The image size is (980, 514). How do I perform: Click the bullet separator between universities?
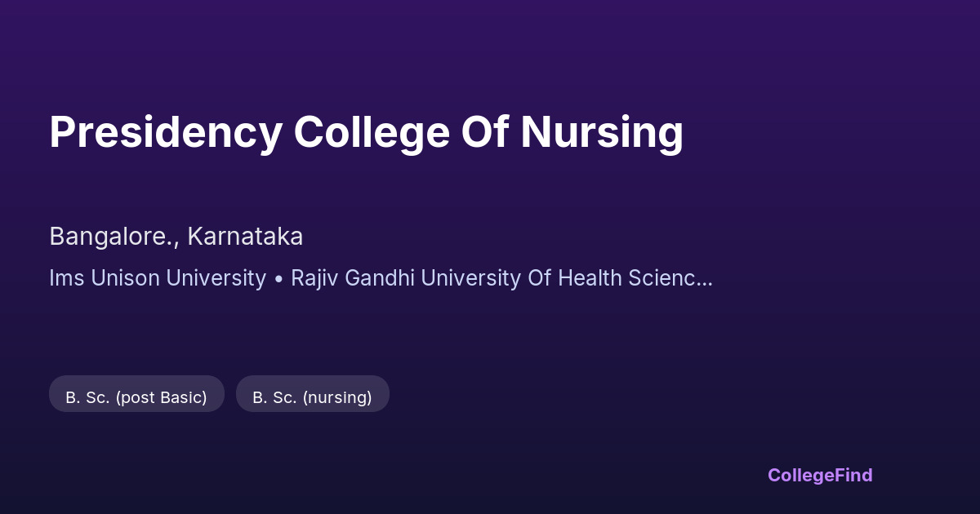278,279
